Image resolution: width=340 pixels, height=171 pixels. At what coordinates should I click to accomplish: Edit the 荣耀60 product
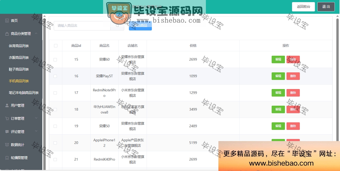pyautogui.click(x=278, y=60)
